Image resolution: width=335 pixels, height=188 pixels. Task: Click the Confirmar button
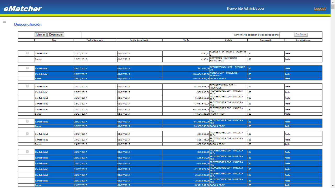pyautogui.click(x=301, y=34)
